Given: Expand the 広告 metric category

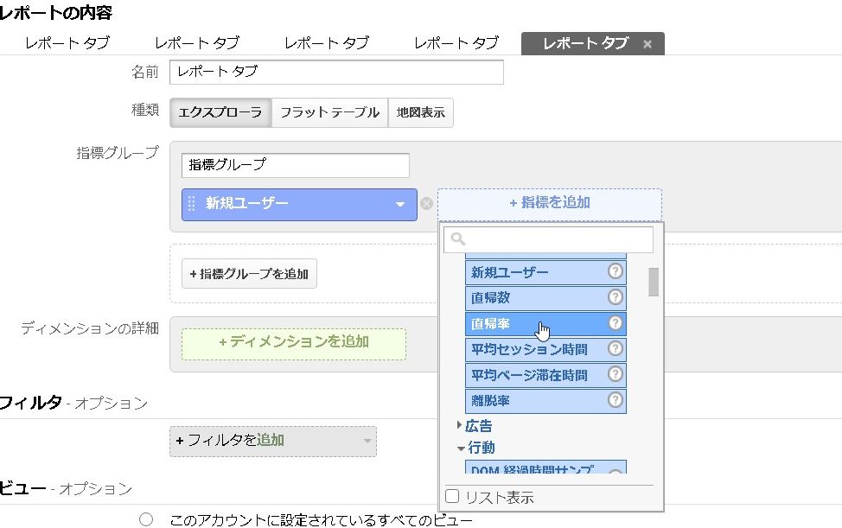Looking at the screenshot, I should click(x=460, y=425).
